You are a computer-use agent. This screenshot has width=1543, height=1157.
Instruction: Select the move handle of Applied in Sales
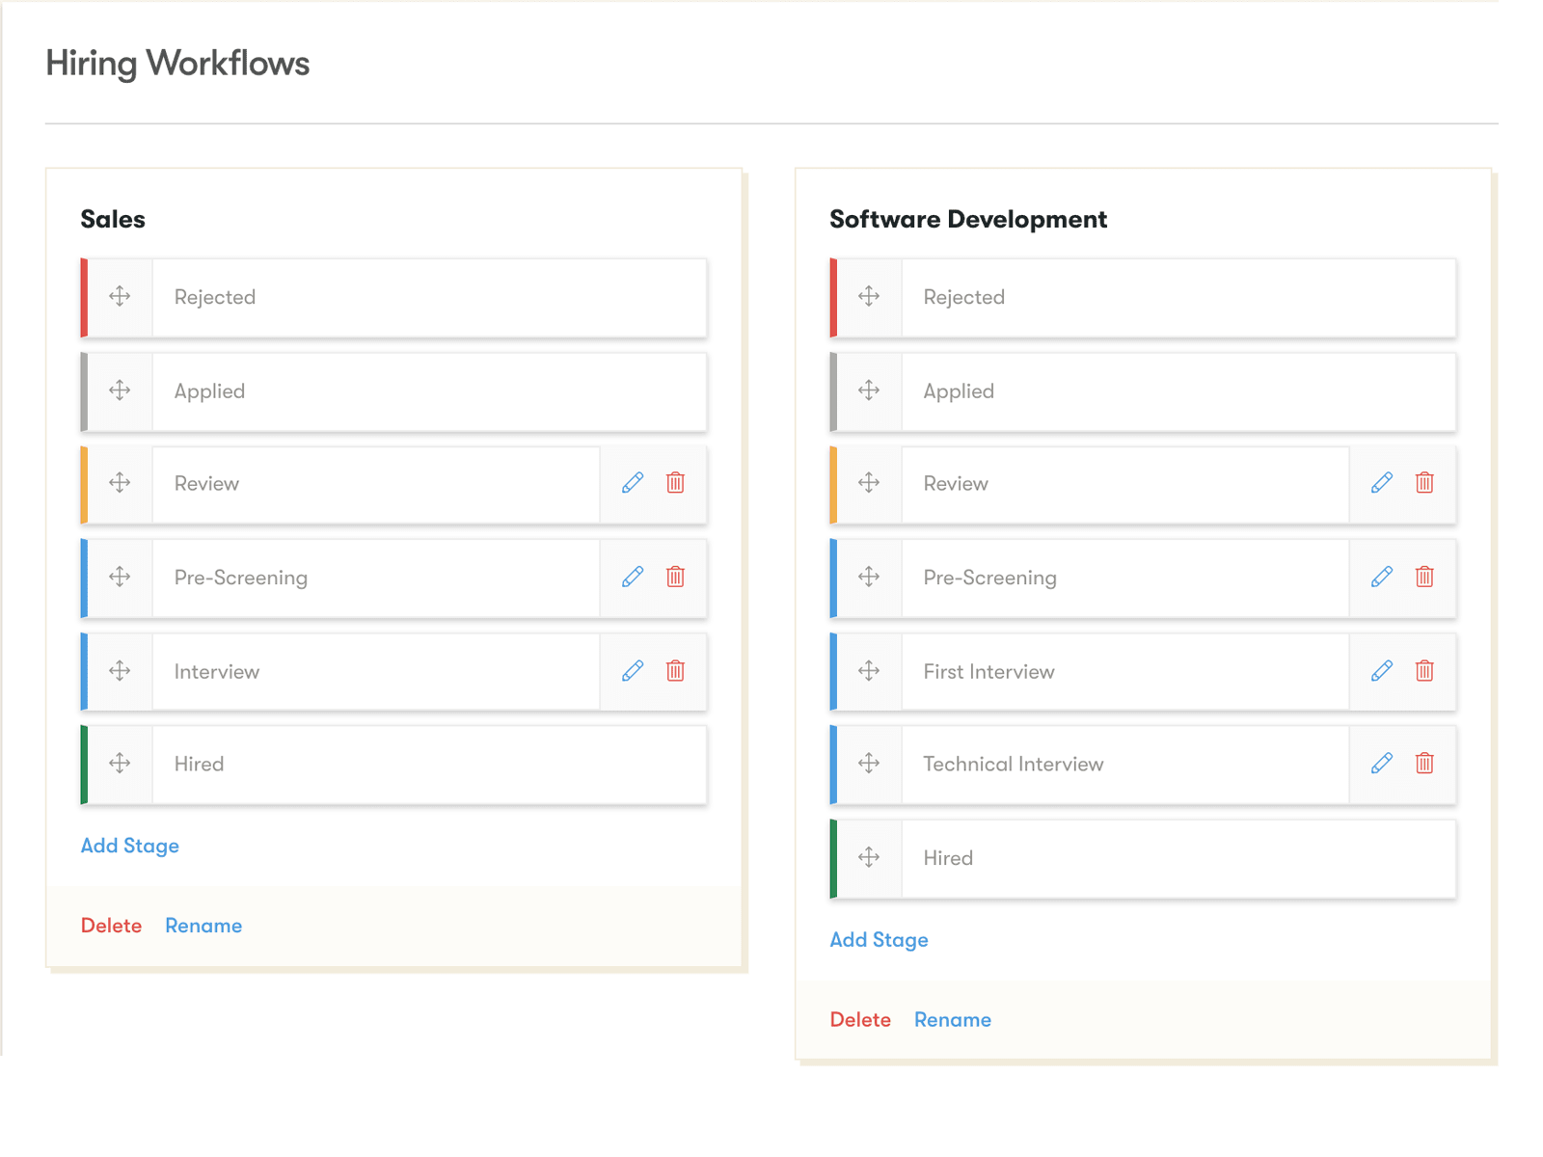click(118, 390)
